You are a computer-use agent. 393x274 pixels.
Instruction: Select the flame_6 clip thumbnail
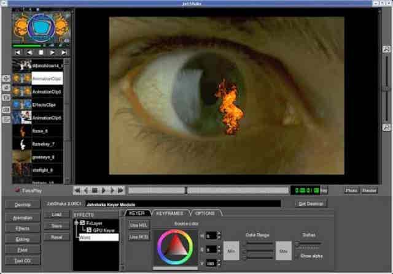point(22,131)
